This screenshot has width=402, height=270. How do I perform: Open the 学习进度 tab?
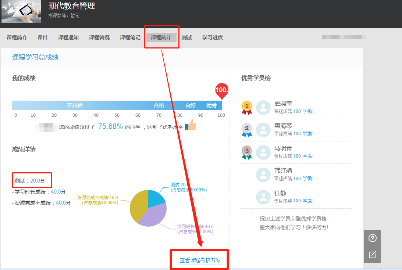213,37
